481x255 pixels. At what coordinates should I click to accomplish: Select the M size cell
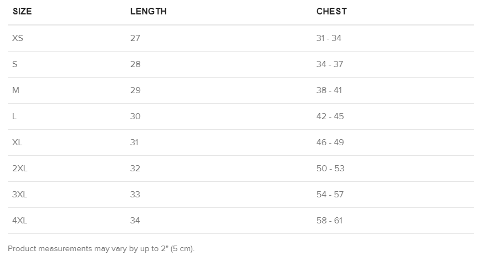[16, 90]
